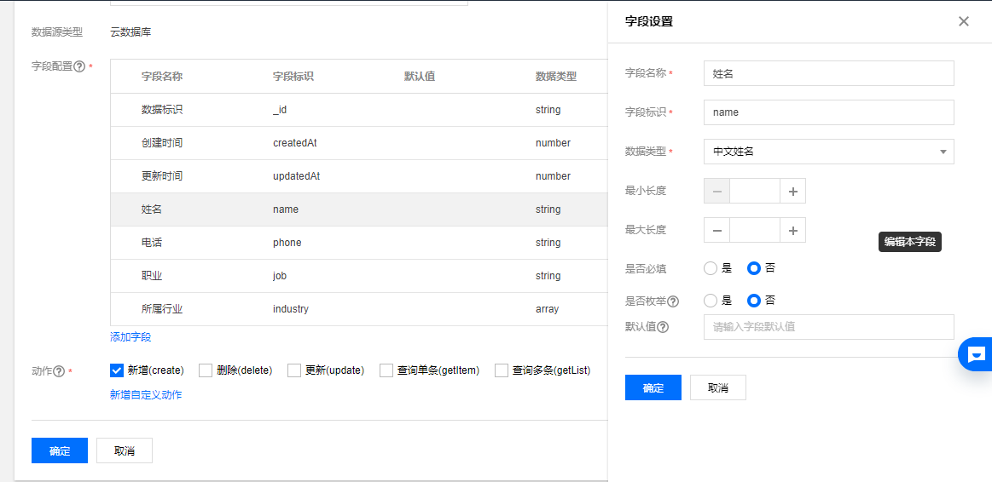Decrease 最小长度 with minus button

click(716, 191)
